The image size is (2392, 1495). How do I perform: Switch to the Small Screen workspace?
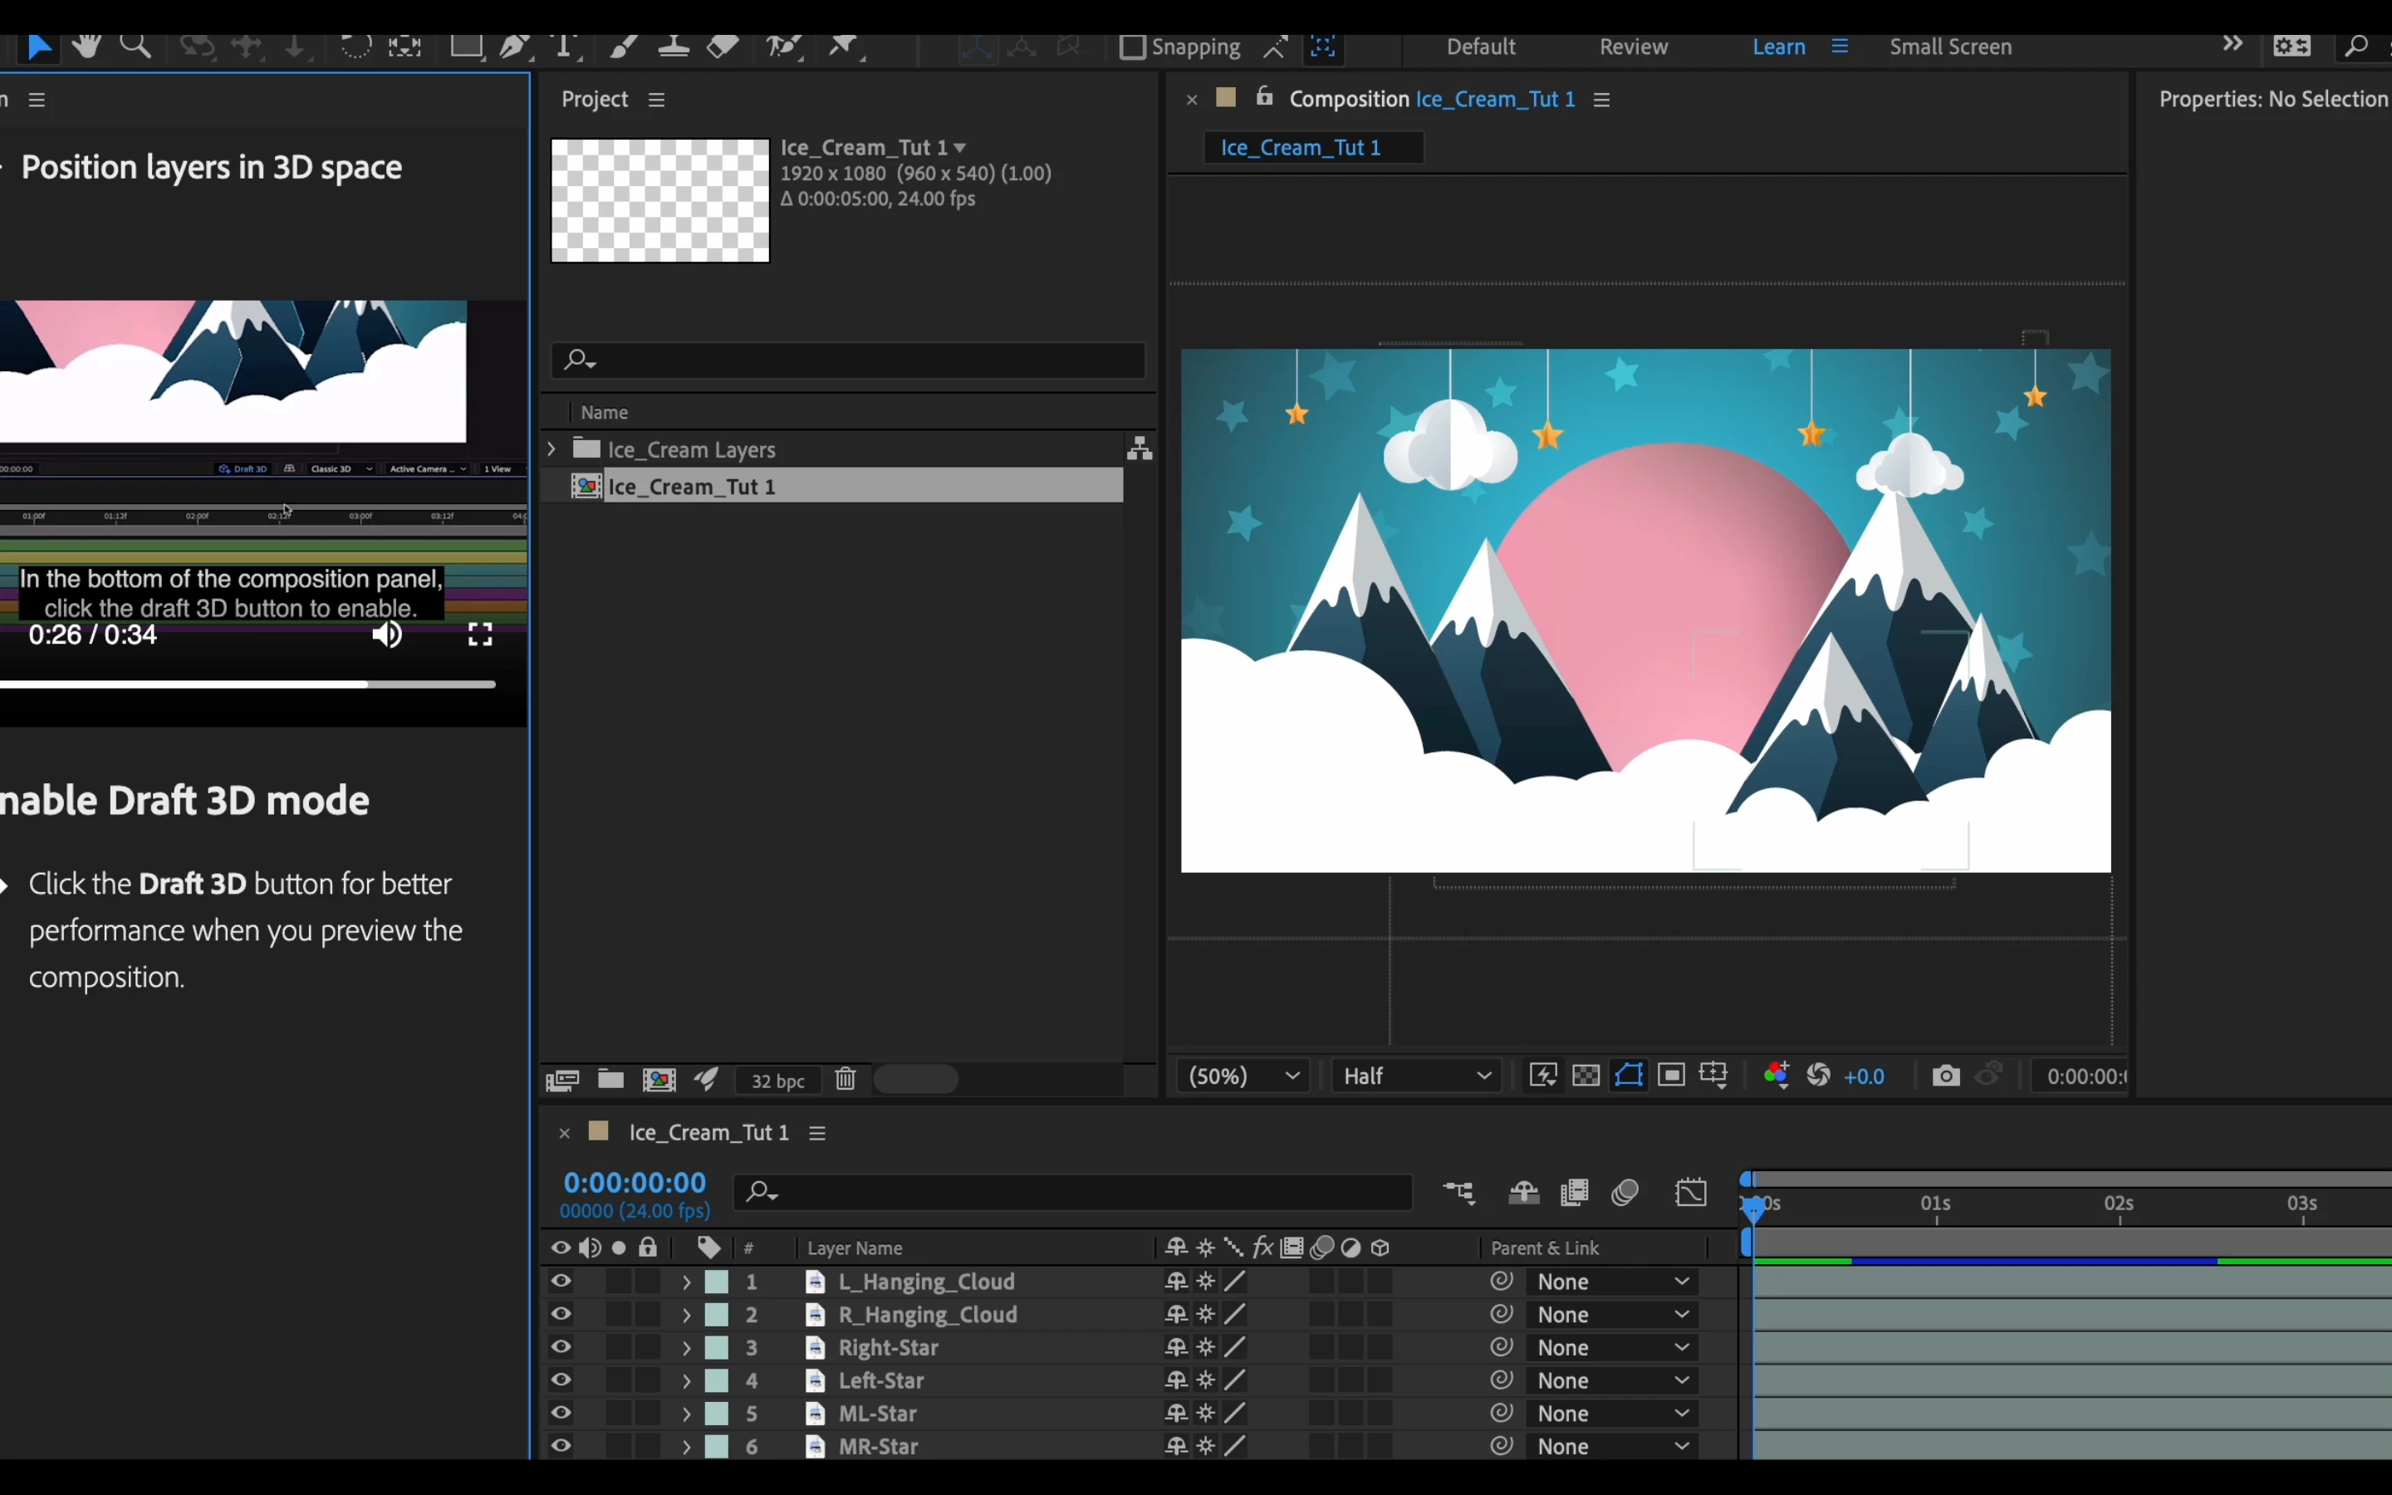pos(1949,47)
